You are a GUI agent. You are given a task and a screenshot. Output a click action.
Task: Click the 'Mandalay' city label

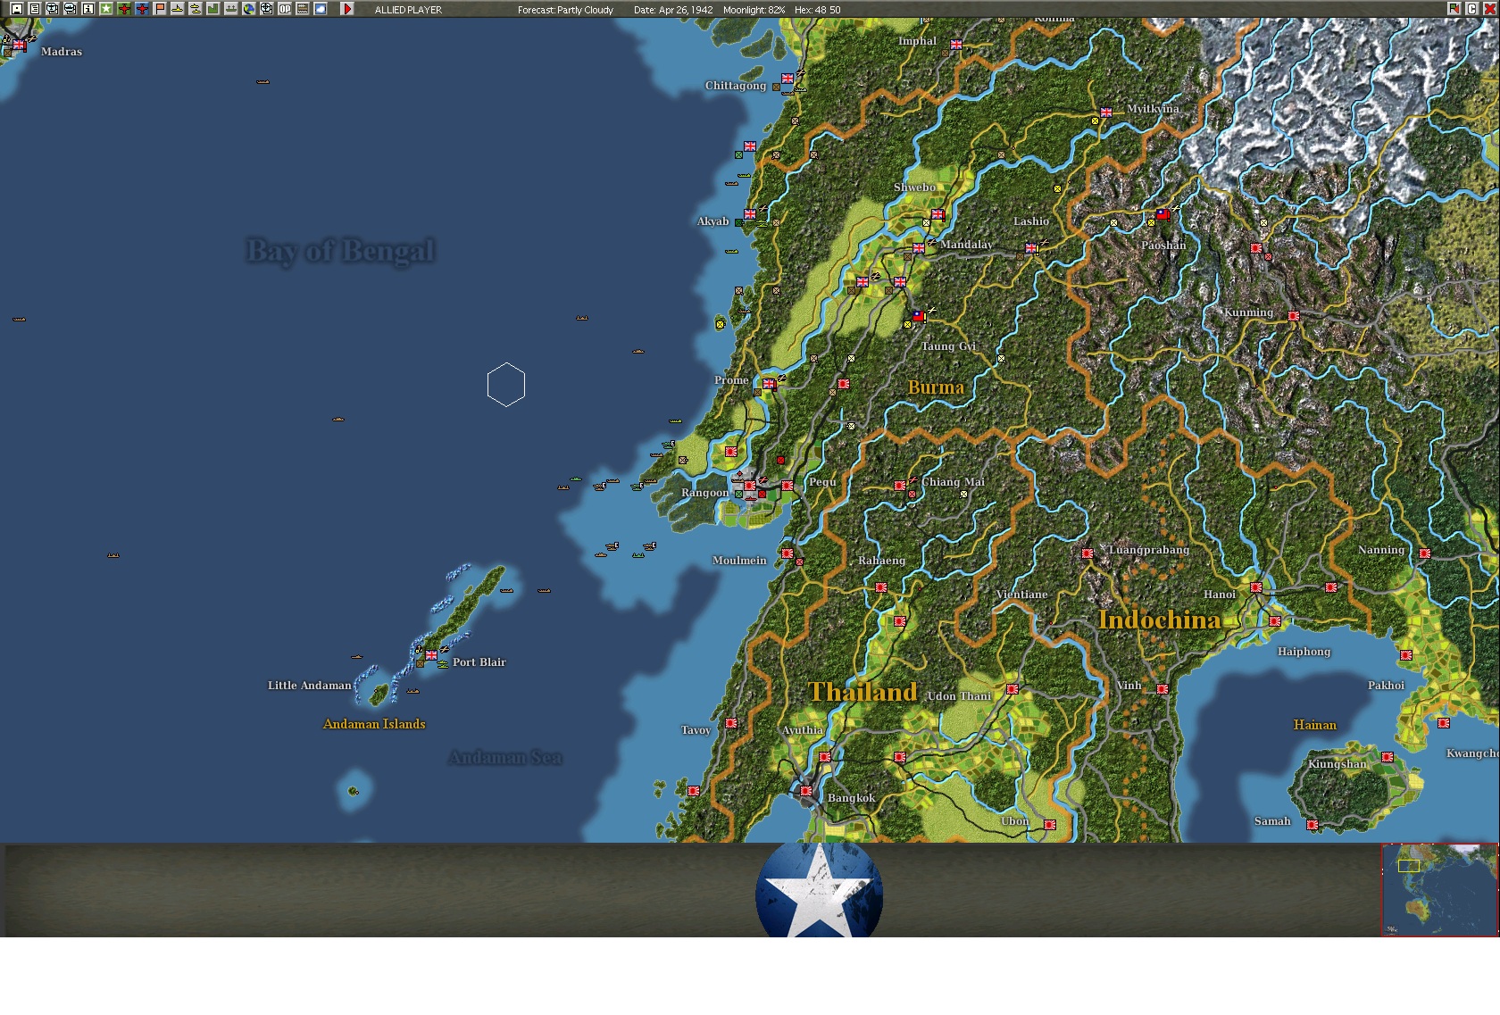[966, 245]
